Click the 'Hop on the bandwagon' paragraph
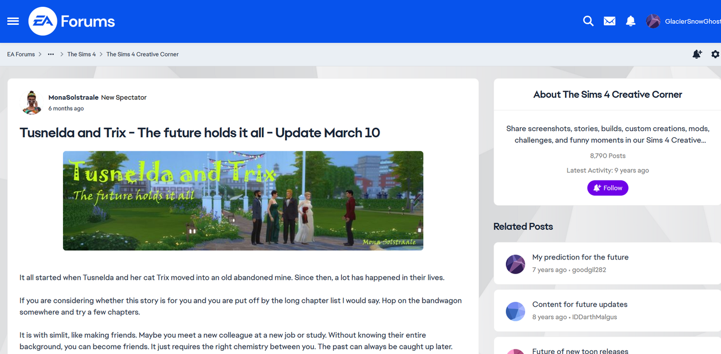 pyautogui.click(x=241, y=306)
